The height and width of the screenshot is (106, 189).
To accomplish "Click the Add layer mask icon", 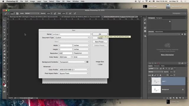I will pyautogui.click(x=170, y=98).
